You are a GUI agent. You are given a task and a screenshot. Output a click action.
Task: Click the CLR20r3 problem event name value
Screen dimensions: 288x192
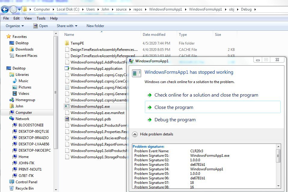[197, 151]
